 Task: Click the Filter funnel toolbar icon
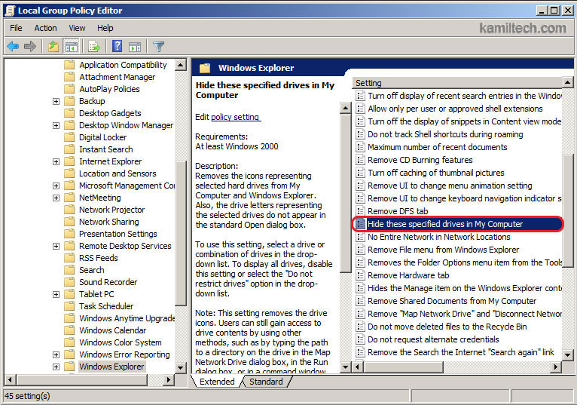(158, 47)
